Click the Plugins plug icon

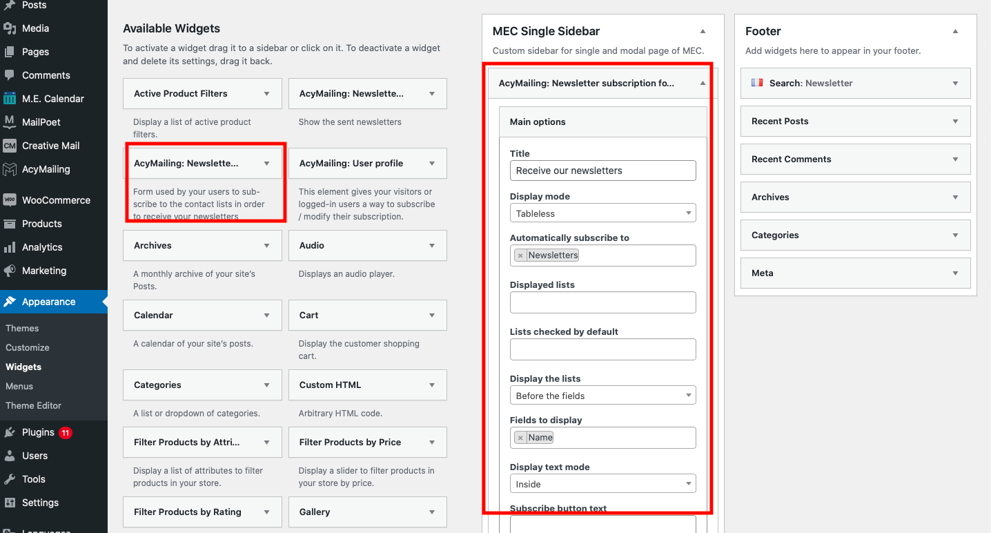pyautogui.click(x=10, y=432)
